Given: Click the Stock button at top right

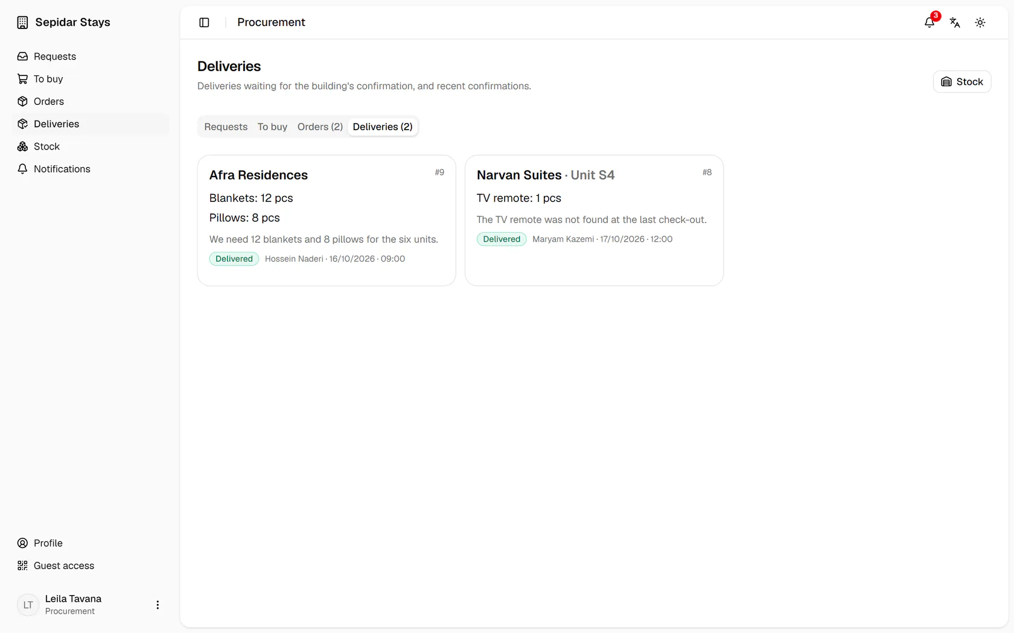Looking at the screenshot, I should pos(962,82).
